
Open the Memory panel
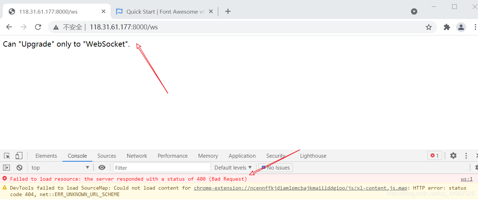click(x=208, y=156)
